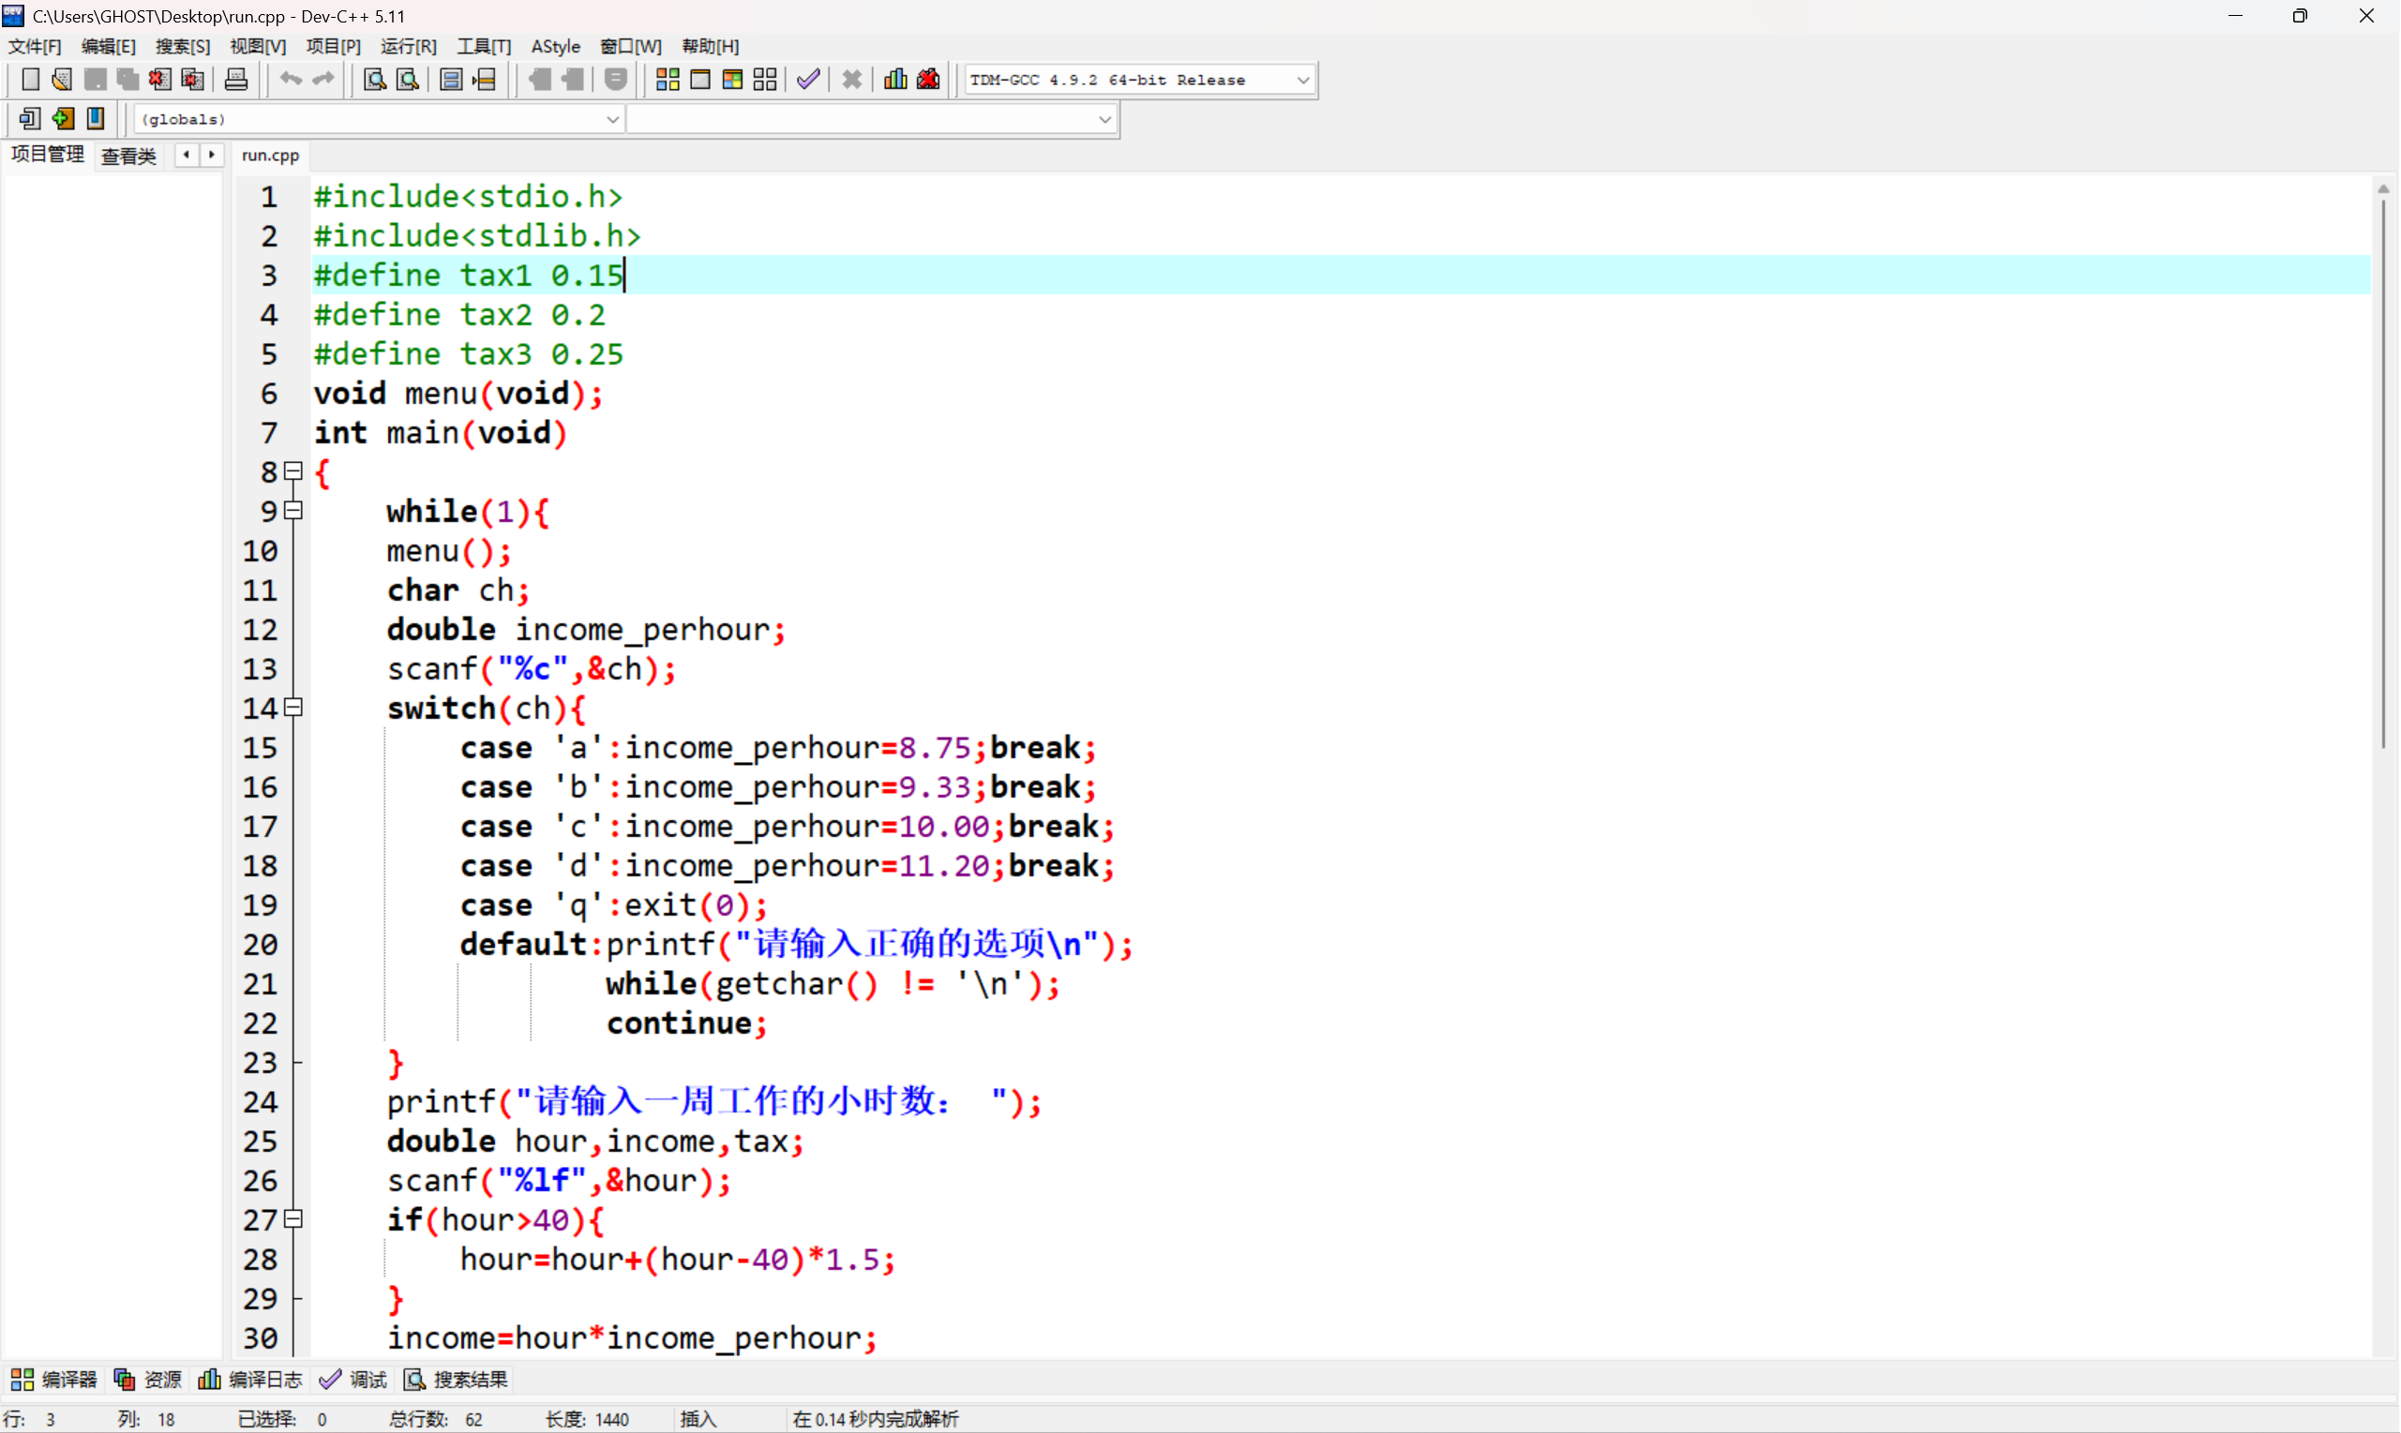Switch to the 查看类 tab
Image resolution: width=2401 pixels, height=1433 pixels.
128,156
